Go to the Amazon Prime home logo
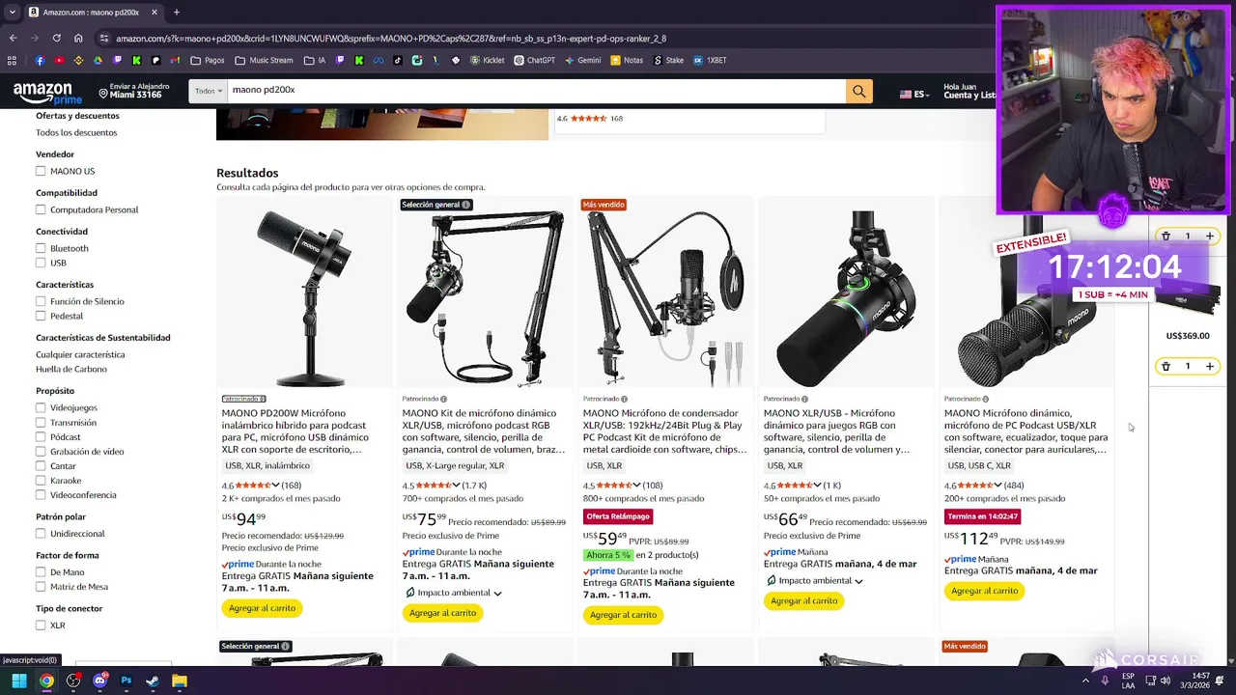Image resolution: width=1236 pixels, height=695 pixels. (x=46, y=93)
